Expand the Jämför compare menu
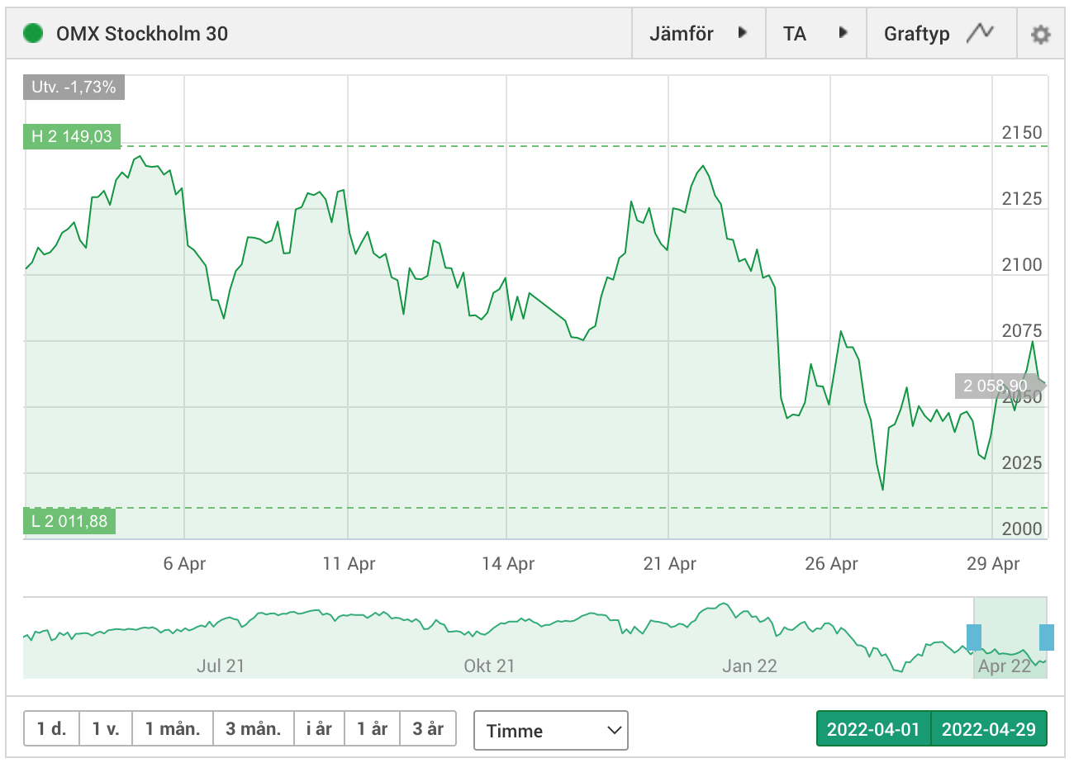 pos(699,34)
